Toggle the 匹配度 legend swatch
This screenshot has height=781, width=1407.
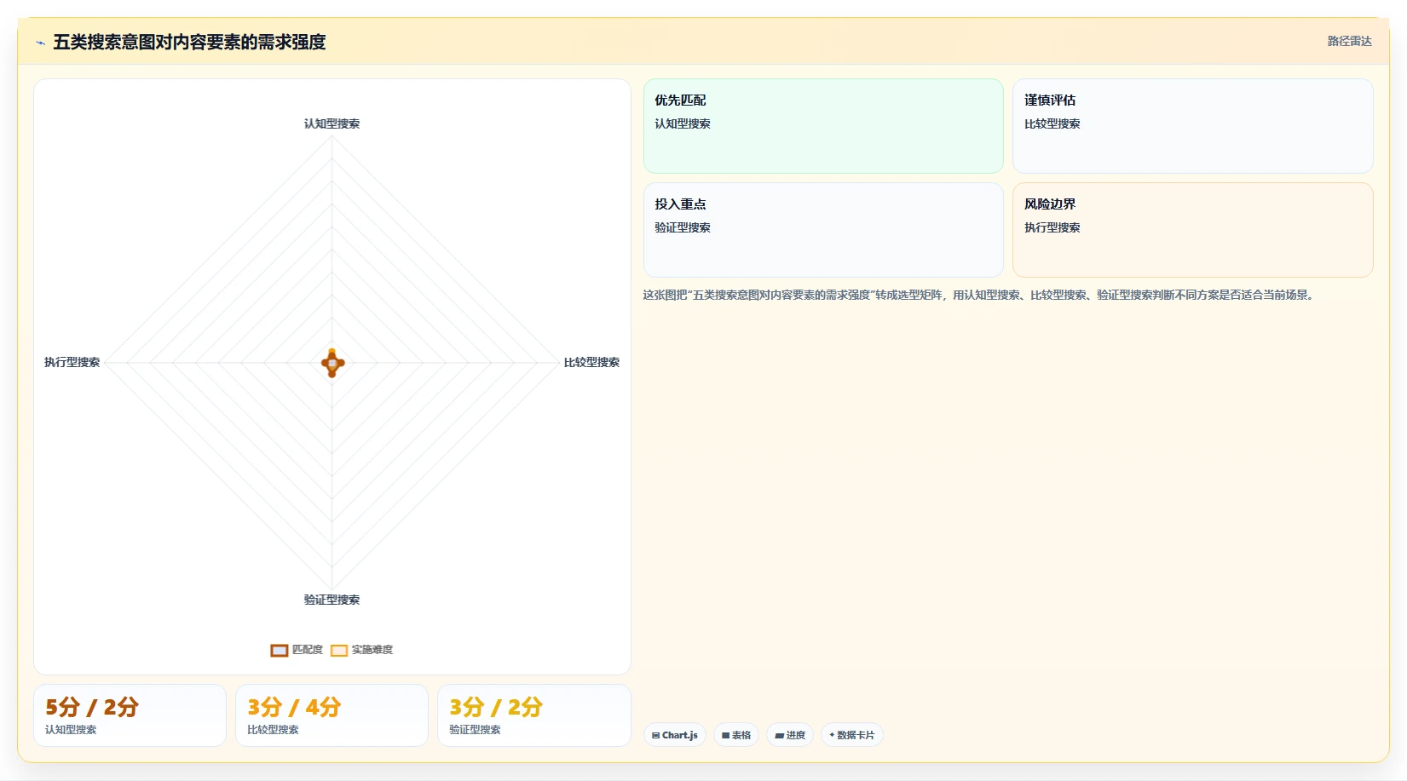pyautogui.click(x=280, y=650)
